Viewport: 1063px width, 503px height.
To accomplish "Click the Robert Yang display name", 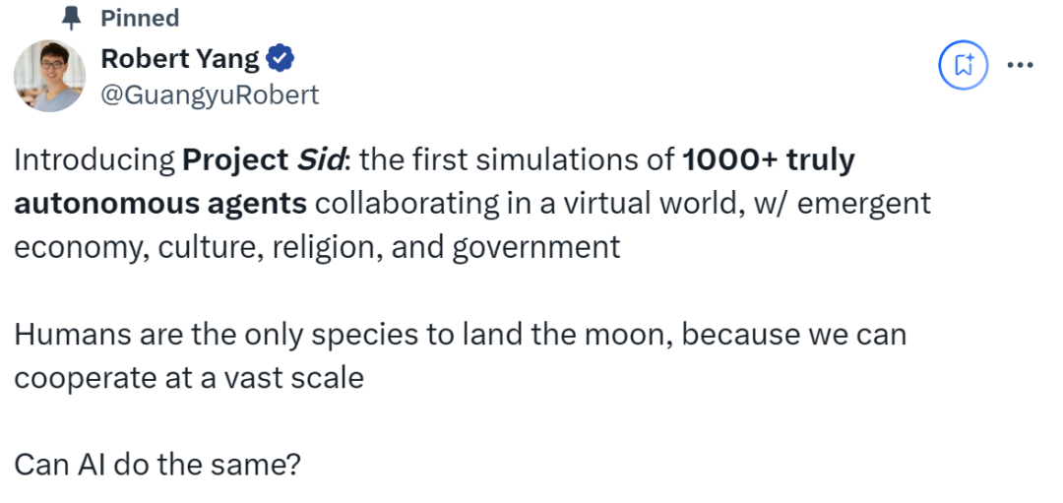I will [180, 59].
